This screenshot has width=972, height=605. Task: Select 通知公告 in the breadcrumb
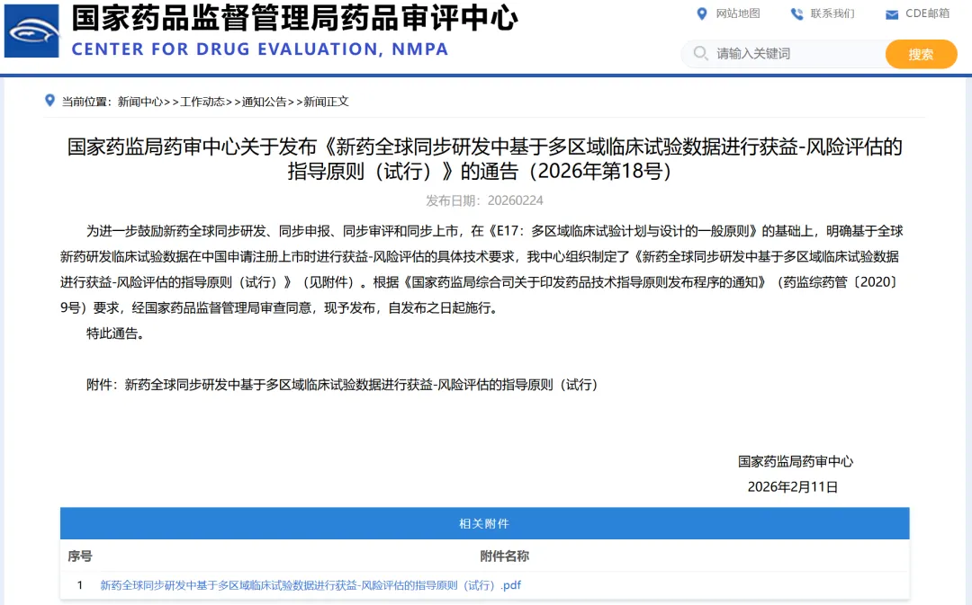pos(265,102)
